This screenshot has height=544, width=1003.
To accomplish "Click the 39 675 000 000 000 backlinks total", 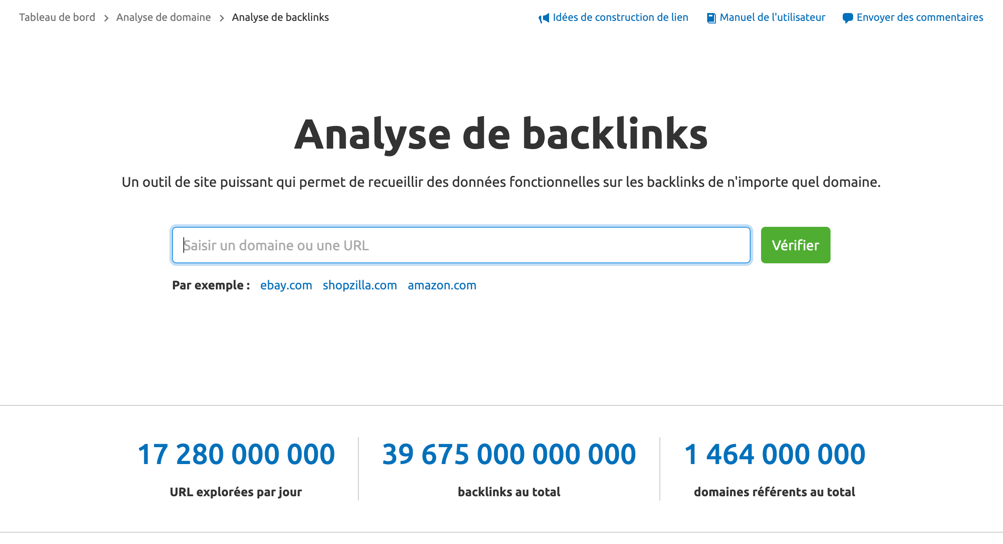I will (x=508, y=454).
